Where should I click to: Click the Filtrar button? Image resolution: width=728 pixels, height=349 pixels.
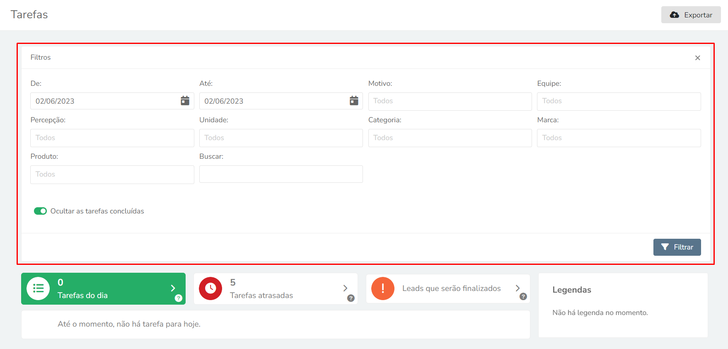click(677, 247)
